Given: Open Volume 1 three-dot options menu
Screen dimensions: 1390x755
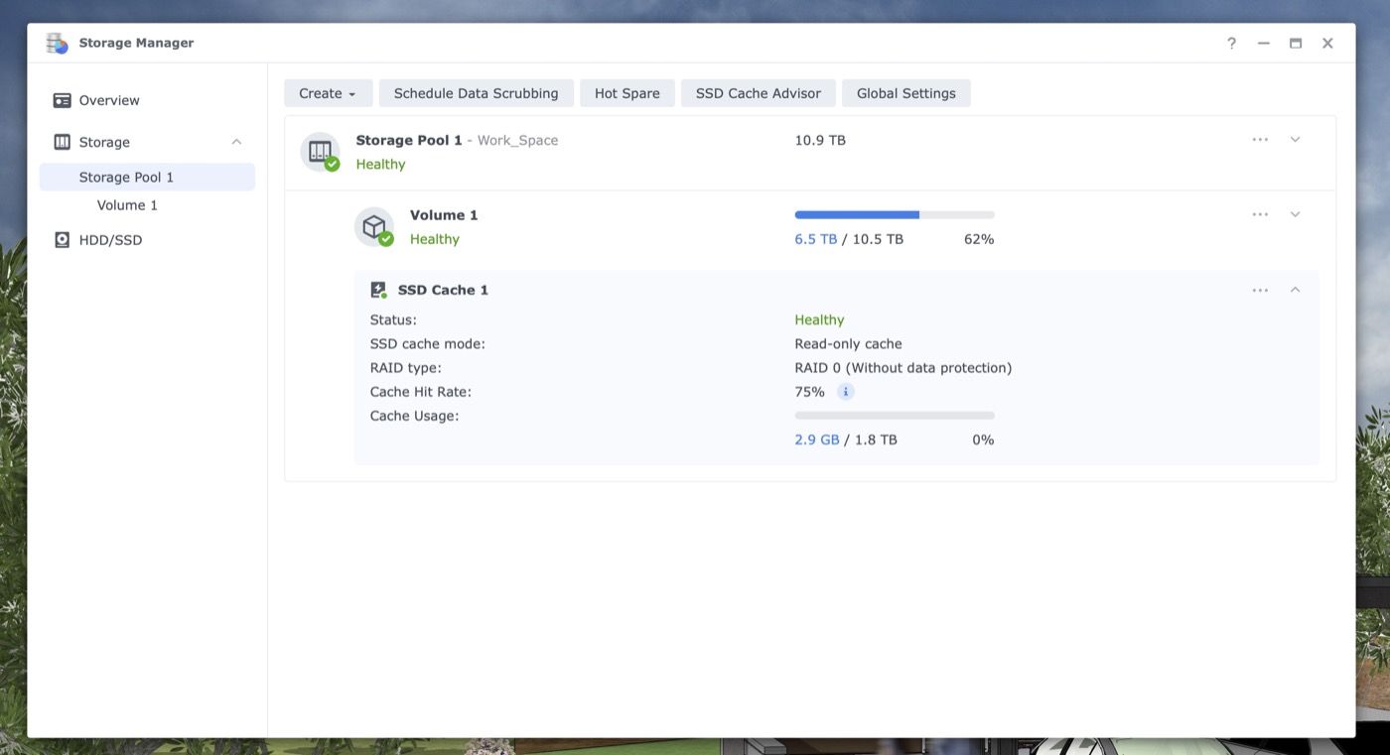Looking at the screenshot, I should [1260, 215].
